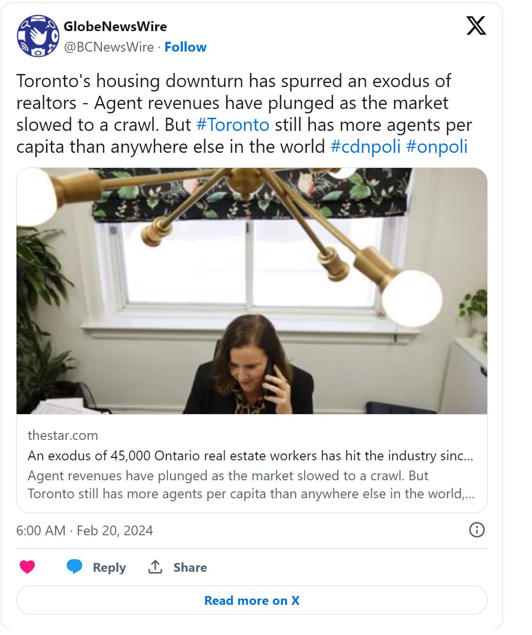This screenshot has height=635, width=532.
Task: Click the share upload arrow icon
Action: pos(155,567)
